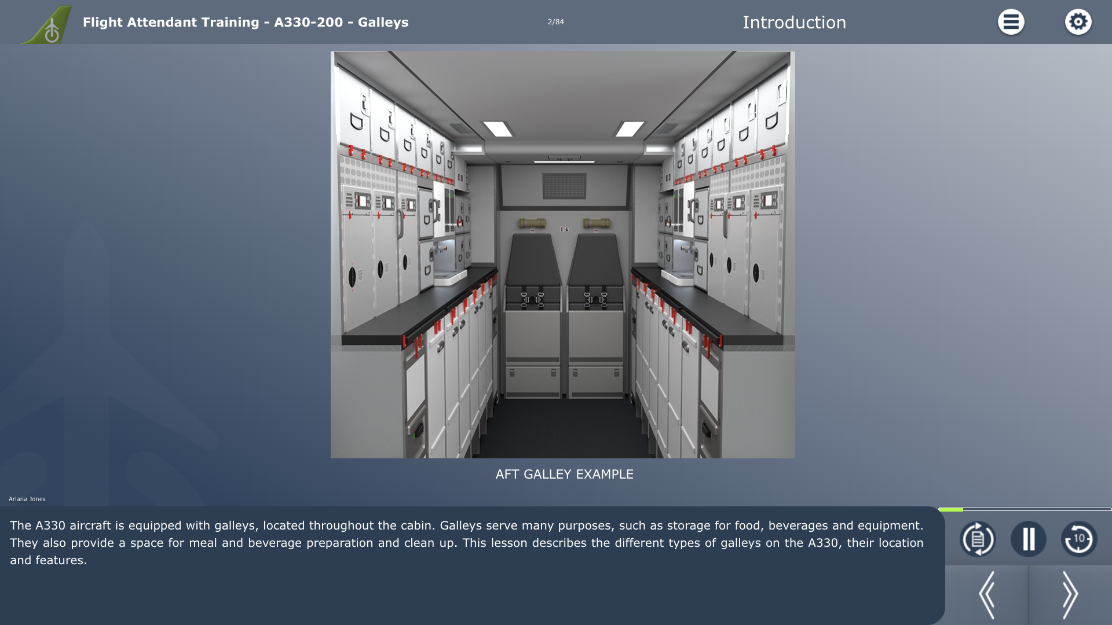The width and height of the screenshot is (1112, 625).
Task: Click the 2/84 page counter
Action: 555,22
